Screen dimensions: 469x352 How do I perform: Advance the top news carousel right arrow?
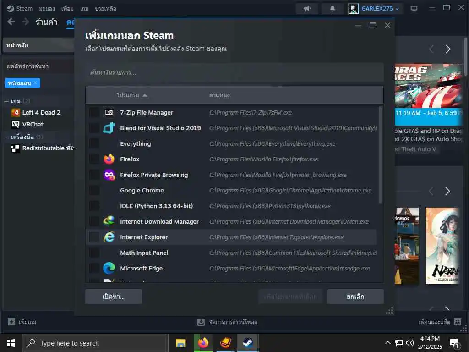(448, 49)
